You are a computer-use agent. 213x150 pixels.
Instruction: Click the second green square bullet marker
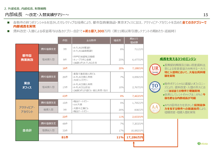click(8, 31)
